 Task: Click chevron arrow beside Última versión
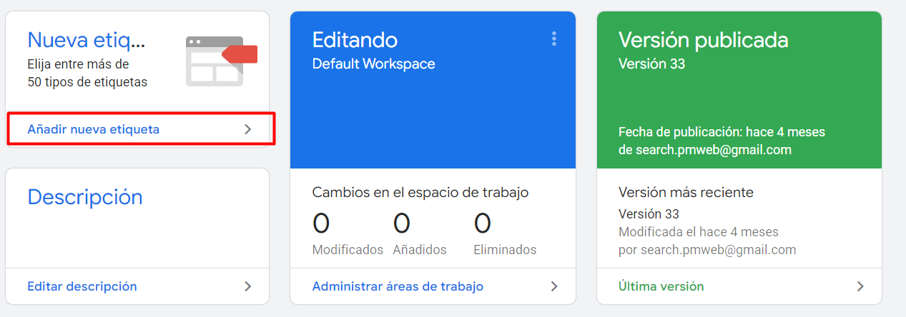[860, 286]
